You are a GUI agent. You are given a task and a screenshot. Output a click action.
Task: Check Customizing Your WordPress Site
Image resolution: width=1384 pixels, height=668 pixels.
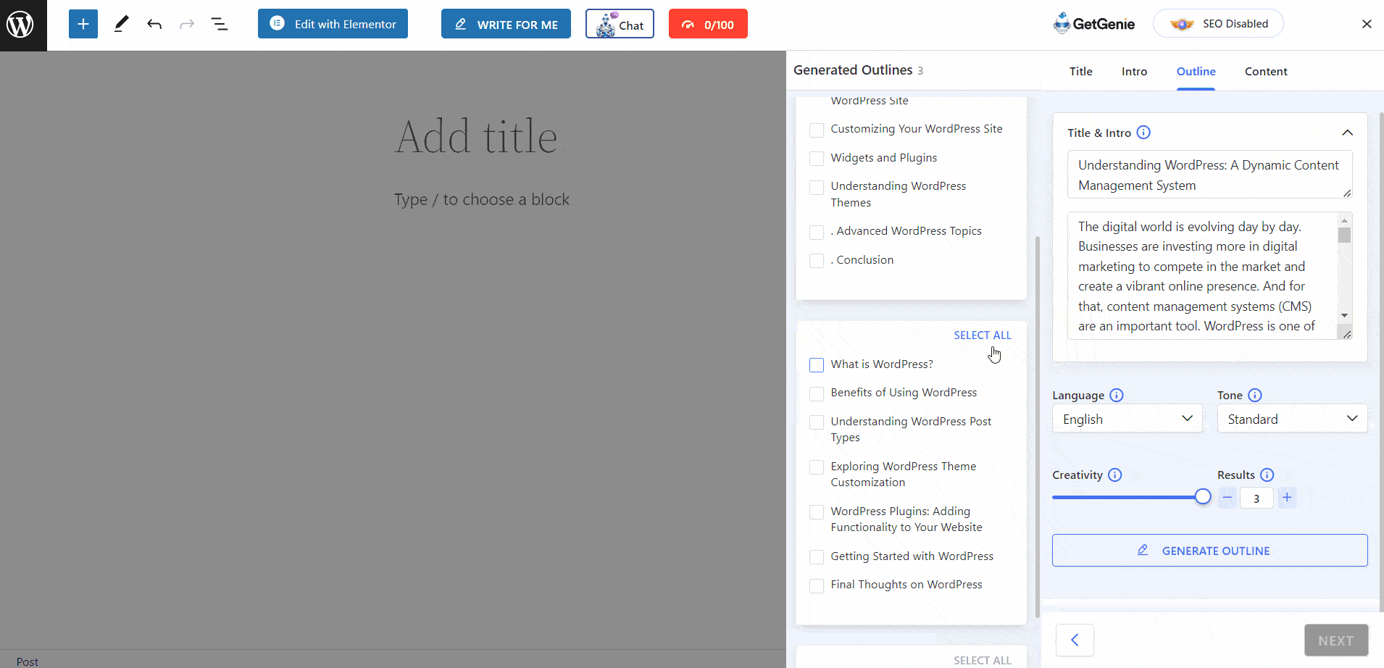(817, 130)
